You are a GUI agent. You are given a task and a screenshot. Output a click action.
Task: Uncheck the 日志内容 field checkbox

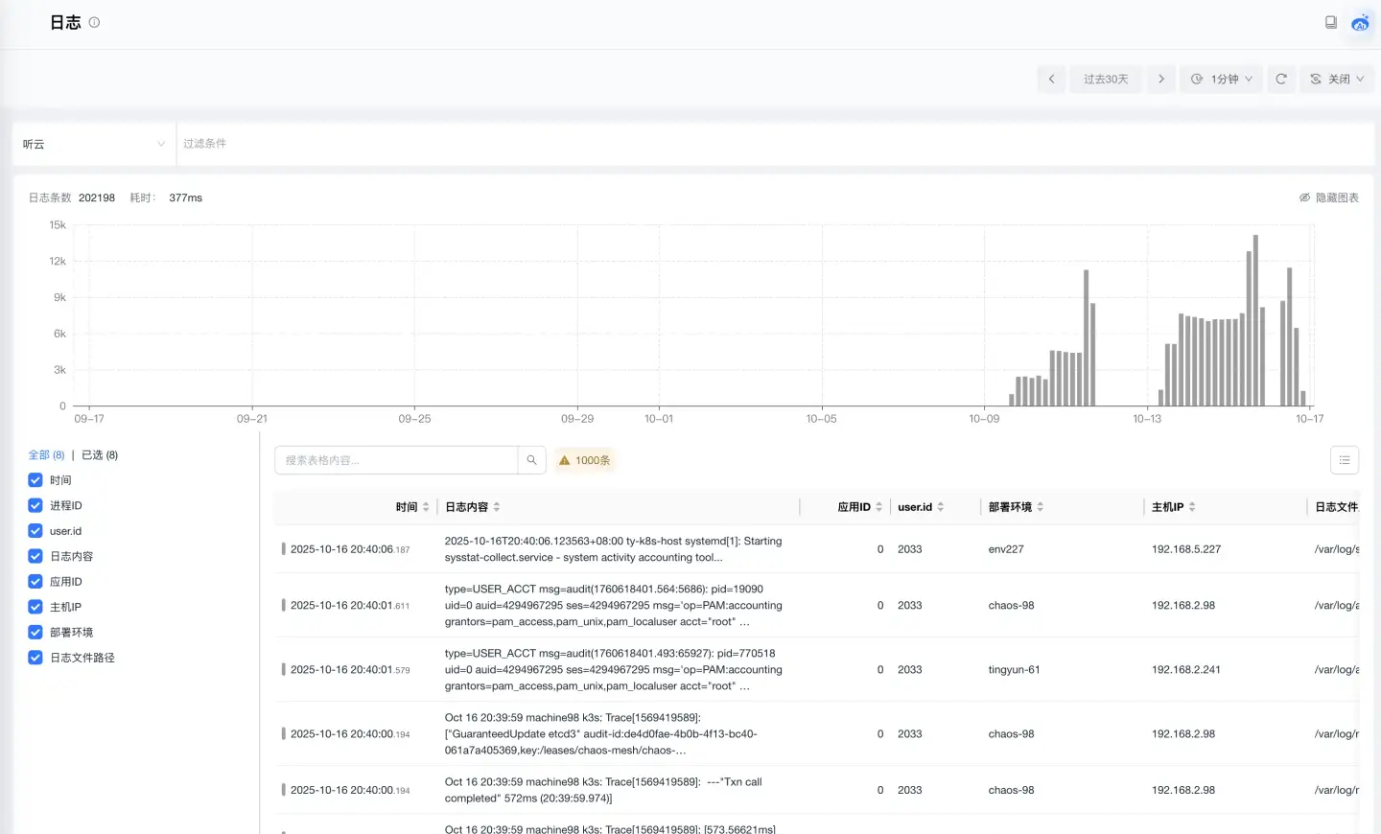(35, 556)
